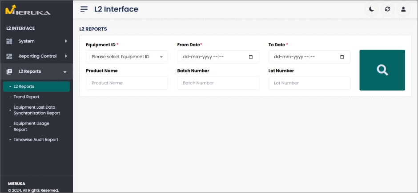
Task: Click the hamburger menu icon
Action: tap(84, 9)
